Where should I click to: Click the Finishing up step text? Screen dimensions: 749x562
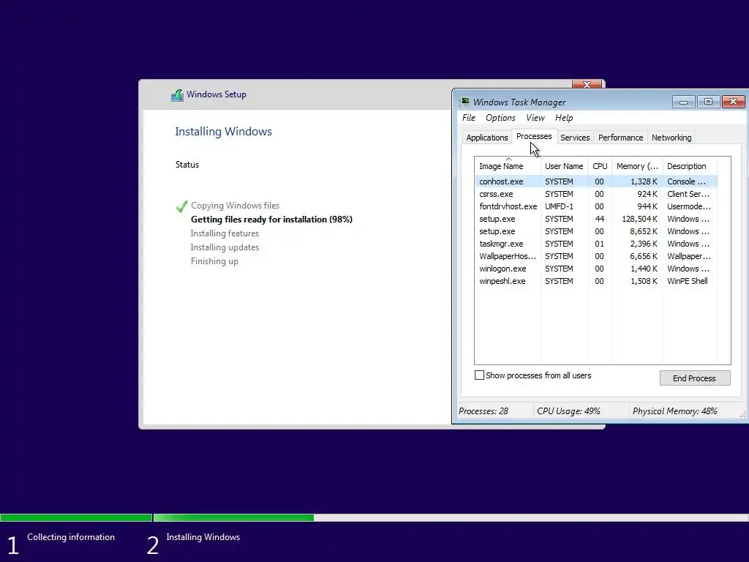214,261
